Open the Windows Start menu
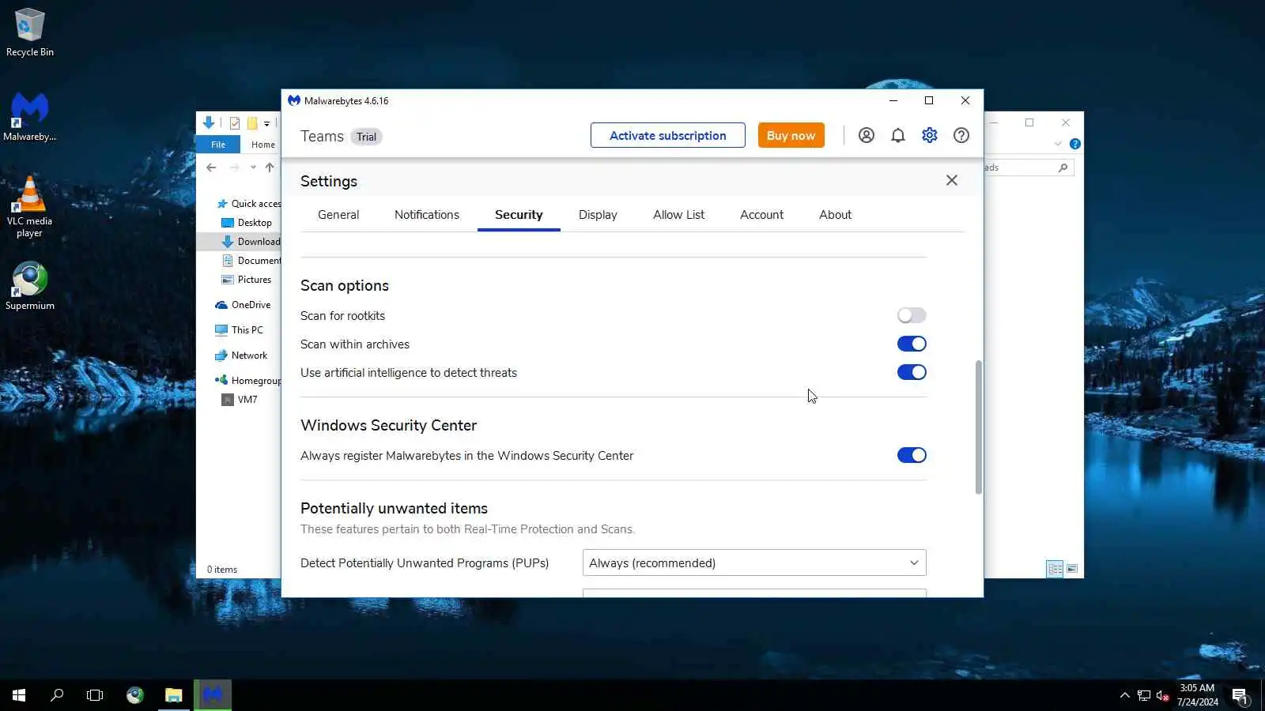This screenshot has width=1265, height=711. point(19,695)
